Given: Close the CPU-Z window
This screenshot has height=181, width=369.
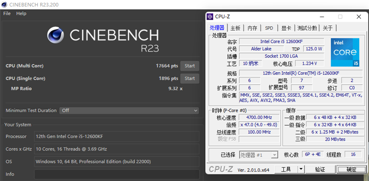Looking at the screenshot, I should (359, 17).
